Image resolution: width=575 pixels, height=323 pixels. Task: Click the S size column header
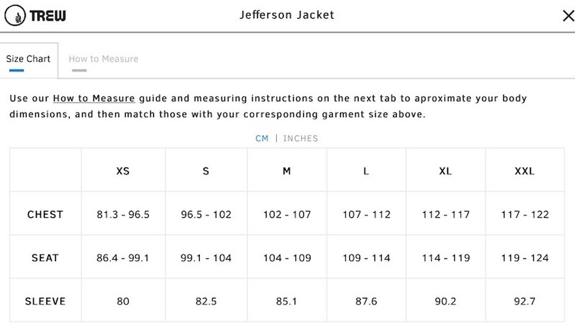[206, 171]
